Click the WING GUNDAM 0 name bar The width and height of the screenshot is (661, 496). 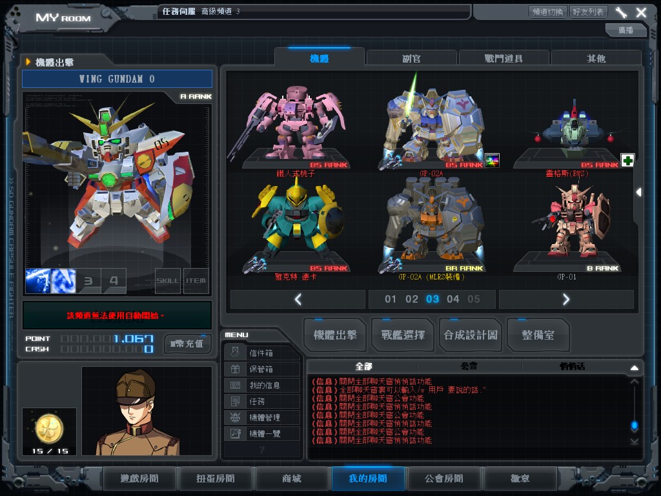(x=117, y=79)
